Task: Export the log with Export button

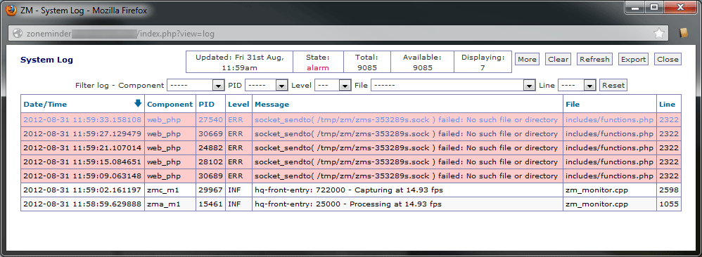Action: coord(634,59)
